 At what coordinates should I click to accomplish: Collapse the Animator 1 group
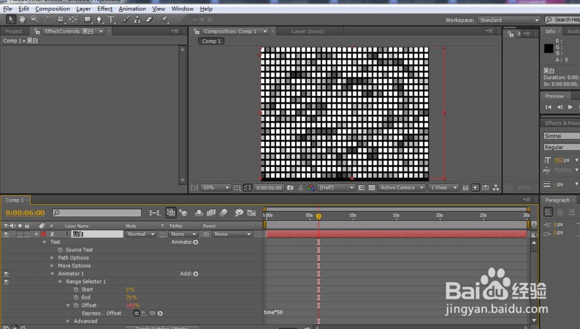52,273
